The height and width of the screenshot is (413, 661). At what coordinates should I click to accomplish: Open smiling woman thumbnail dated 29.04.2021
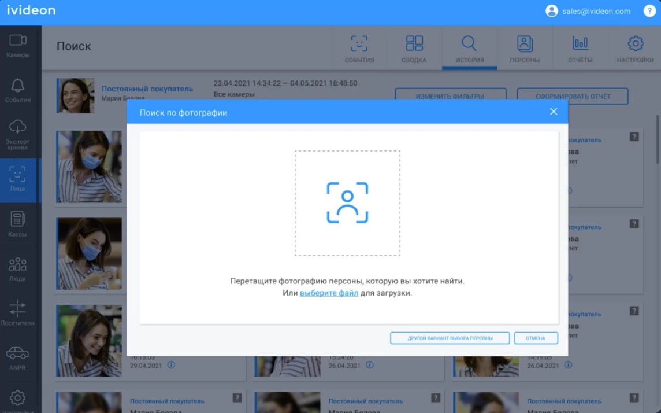[x=90, y=341]
